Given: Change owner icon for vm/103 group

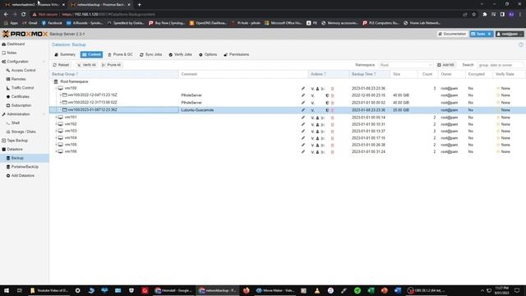Looking at the screenshot, I should [317, 132].
